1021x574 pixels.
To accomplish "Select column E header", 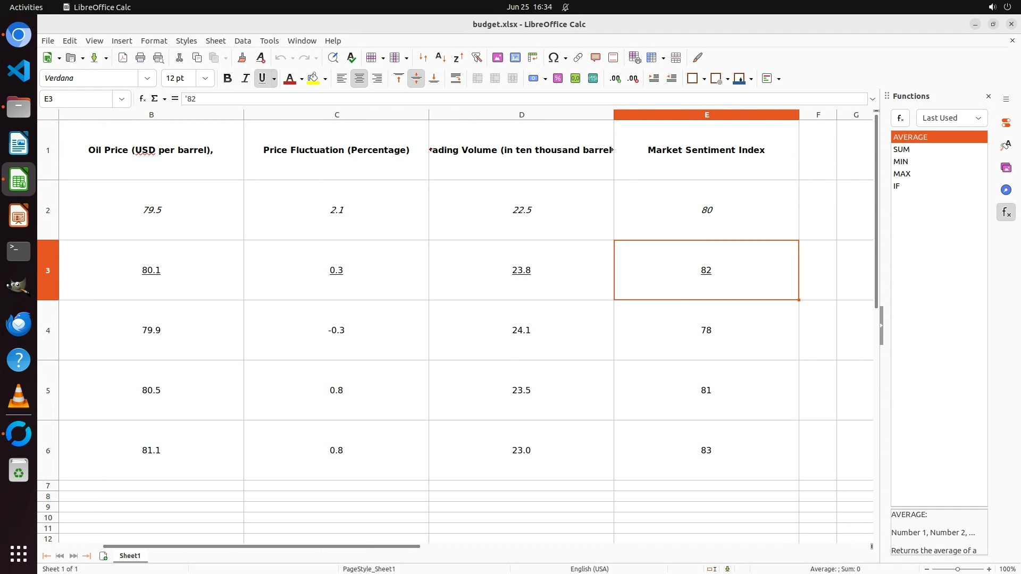I will (706, 115).
